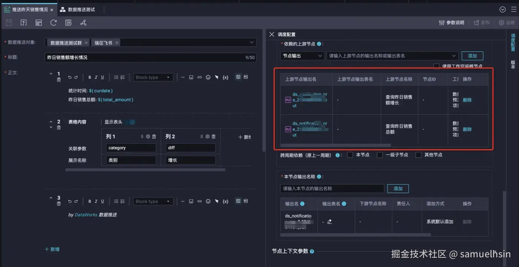This screenshot has width=519, height=267.
Task: Open Block type dropdown in block 3
Action: click(153, 202)
